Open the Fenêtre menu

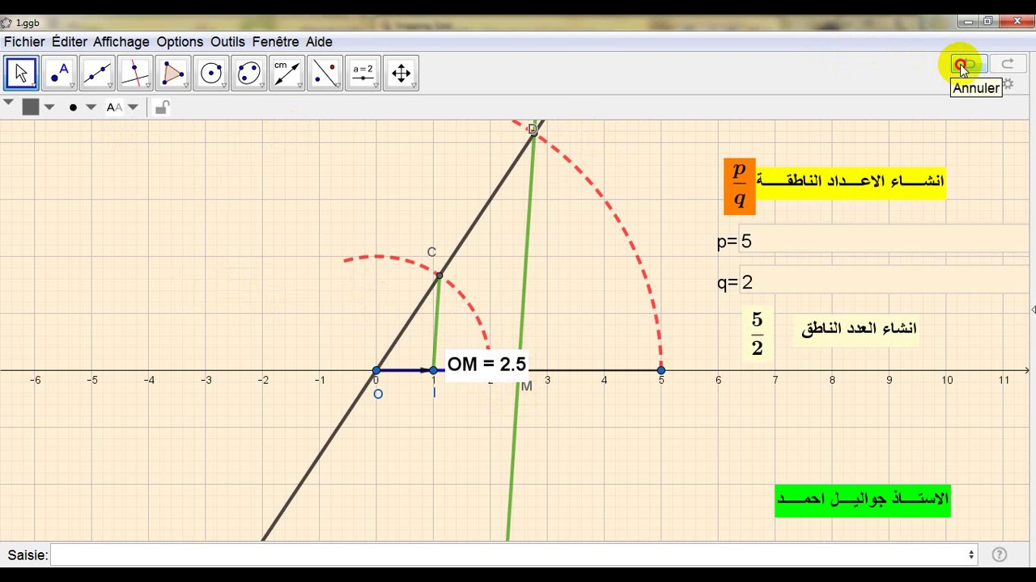(275, 42)
